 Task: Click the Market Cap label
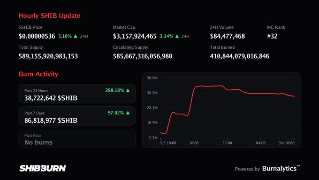click(124, 27)
